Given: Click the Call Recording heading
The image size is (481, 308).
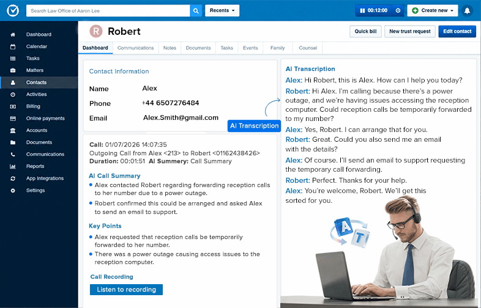Looking at the screenshot, I should 111,277.
